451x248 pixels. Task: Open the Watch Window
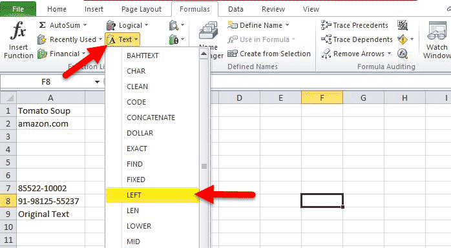(x=437, y=40)
